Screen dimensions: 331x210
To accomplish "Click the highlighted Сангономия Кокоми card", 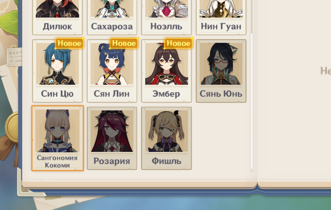I will click(57, 138).
